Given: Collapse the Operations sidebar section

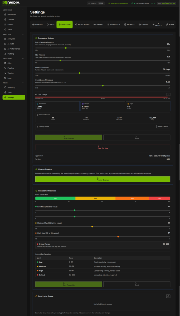Looking at the screenshot, I should pos(23,58).
